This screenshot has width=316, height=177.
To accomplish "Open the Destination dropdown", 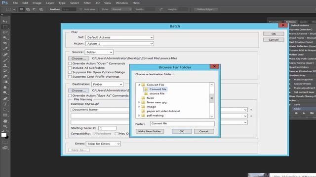I will pyautogui.click(x=107, y=84).
